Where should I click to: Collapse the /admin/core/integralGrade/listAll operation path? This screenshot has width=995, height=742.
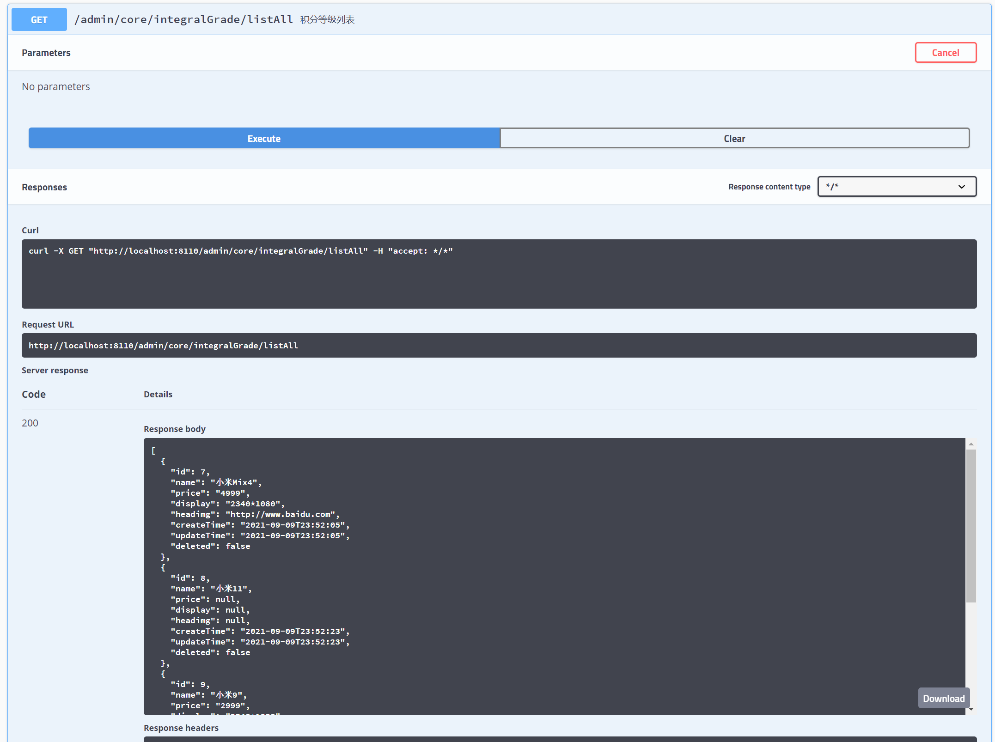pos(183,19)
